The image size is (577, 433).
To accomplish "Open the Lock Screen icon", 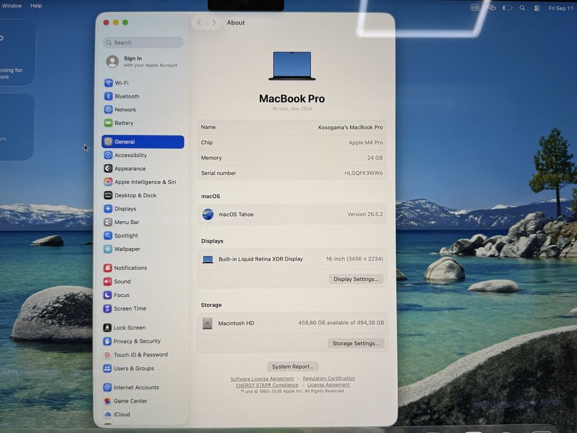I will coord(107,327).
